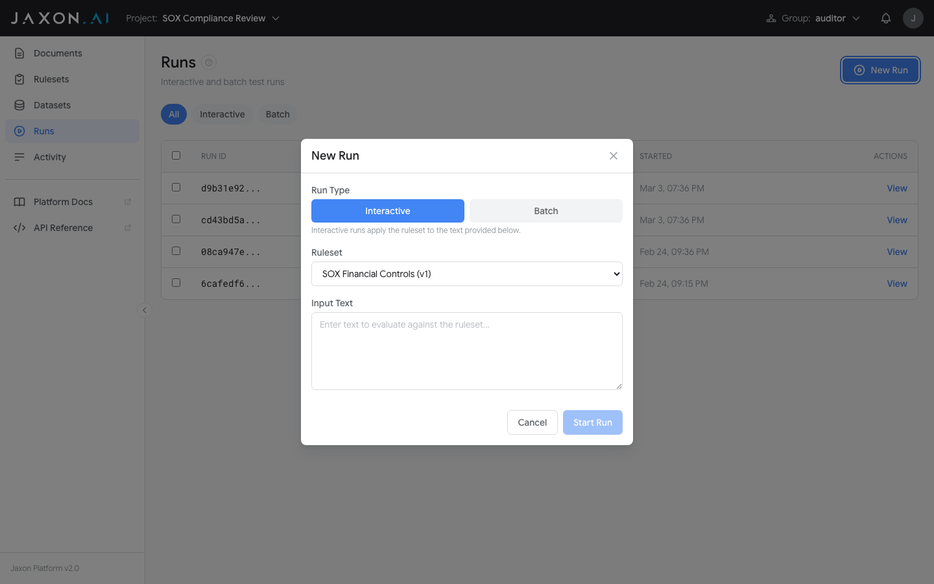The image size is (934, 584).
Task: Click the Activity sidebar icon
Action: click(x=19, y=156)
